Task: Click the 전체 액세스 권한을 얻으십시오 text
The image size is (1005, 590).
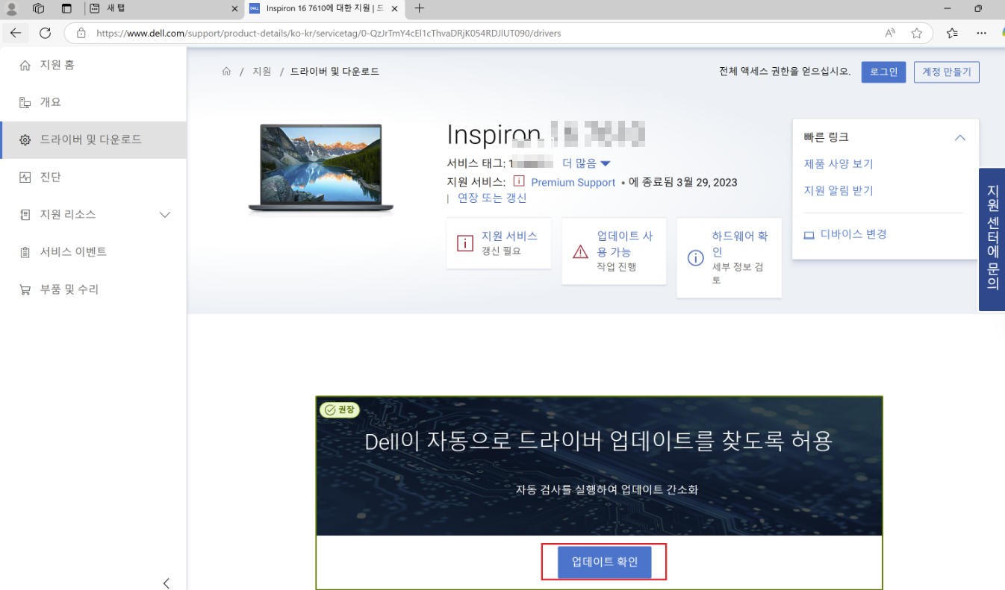Action: [785, 72]
